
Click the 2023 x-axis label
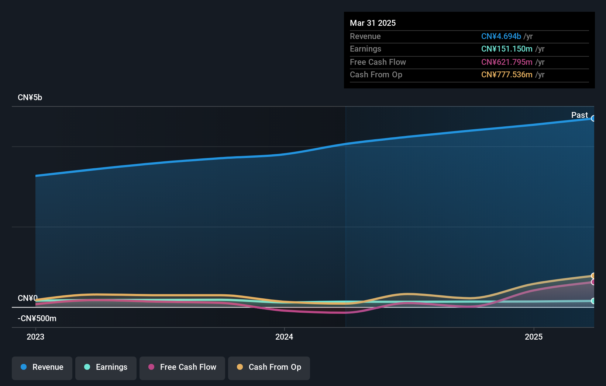point(35,337)
